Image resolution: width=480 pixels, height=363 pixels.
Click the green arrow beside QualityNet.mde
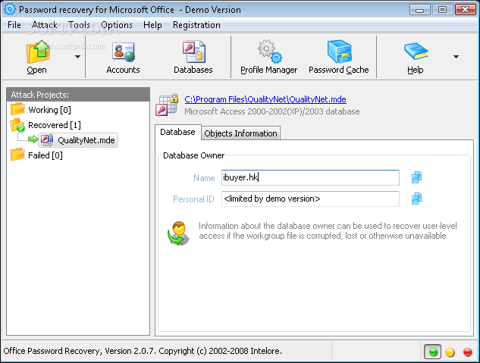pyautogui.click(x=33, y=139)
